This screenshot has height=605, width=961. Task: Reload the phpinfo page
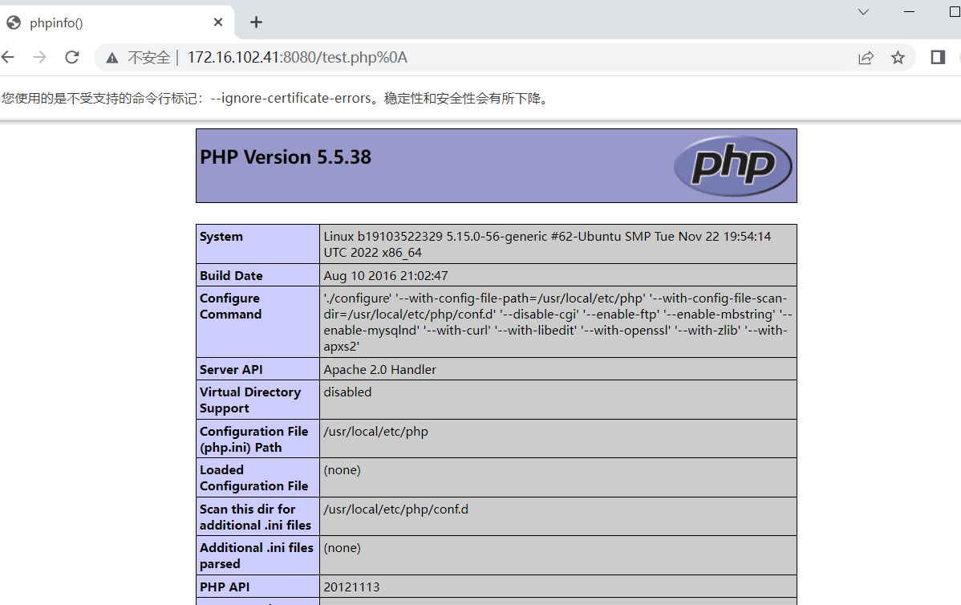[71, 57]
